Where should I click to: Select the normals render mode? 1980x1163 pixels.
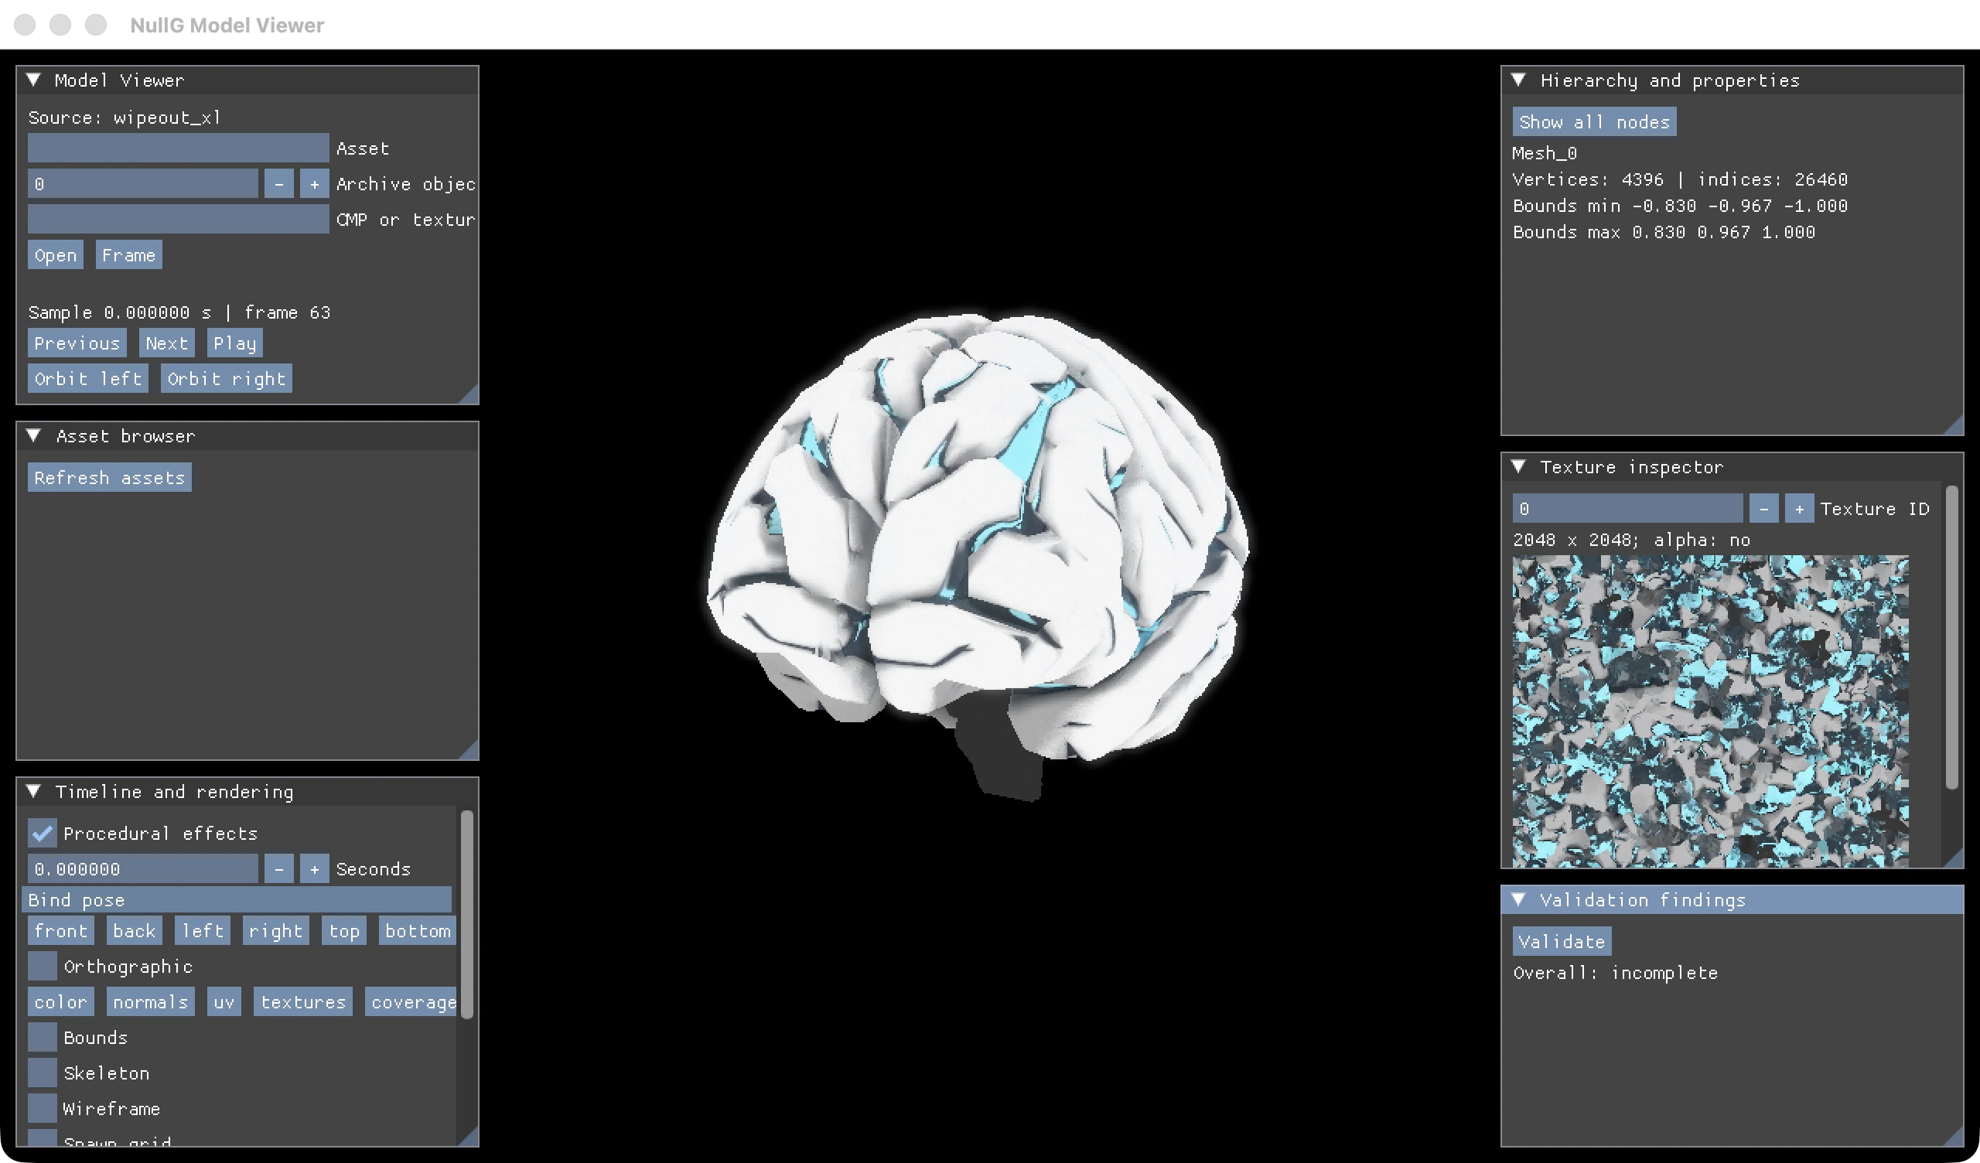coord(151,1002)
